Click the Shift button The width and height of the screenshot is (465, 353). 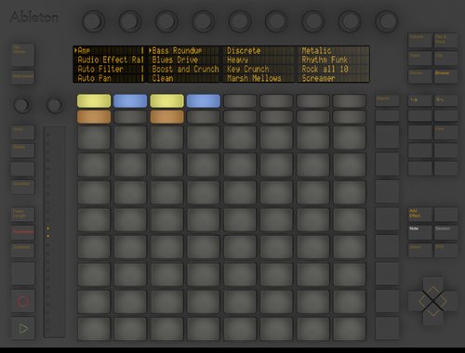tap(445, 250)
